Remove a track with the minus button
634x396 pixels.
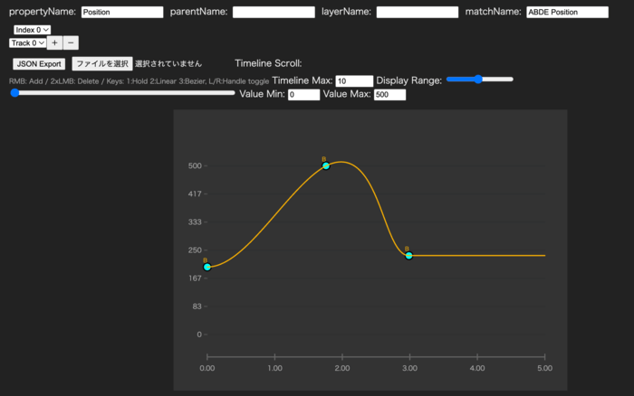click(x=71, y=42)
